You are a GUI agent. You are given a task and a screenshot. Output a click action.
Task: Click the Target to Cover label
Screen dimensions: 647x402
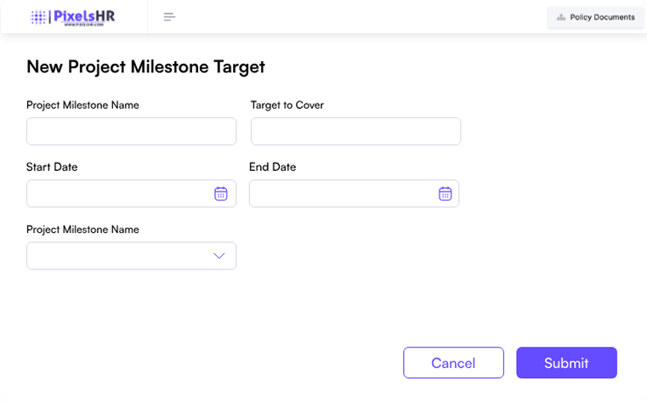[x=287, y=105]
